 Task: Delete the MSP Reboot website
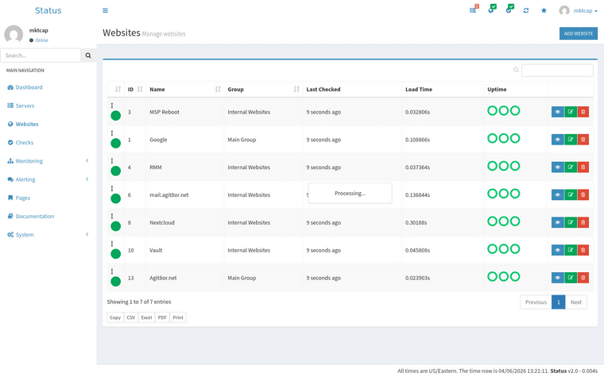click(x=583, y=112)
